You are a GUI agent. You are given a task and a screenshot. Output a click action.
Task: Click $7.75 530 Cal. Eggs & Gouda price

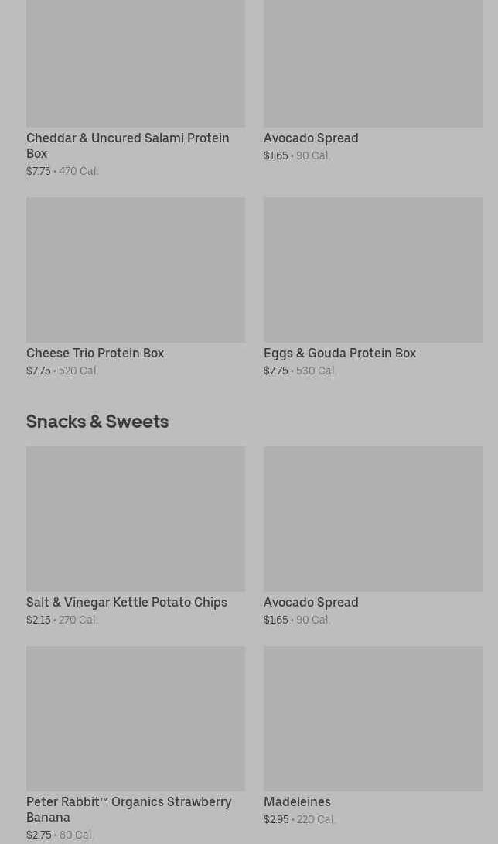coord(300,371)
